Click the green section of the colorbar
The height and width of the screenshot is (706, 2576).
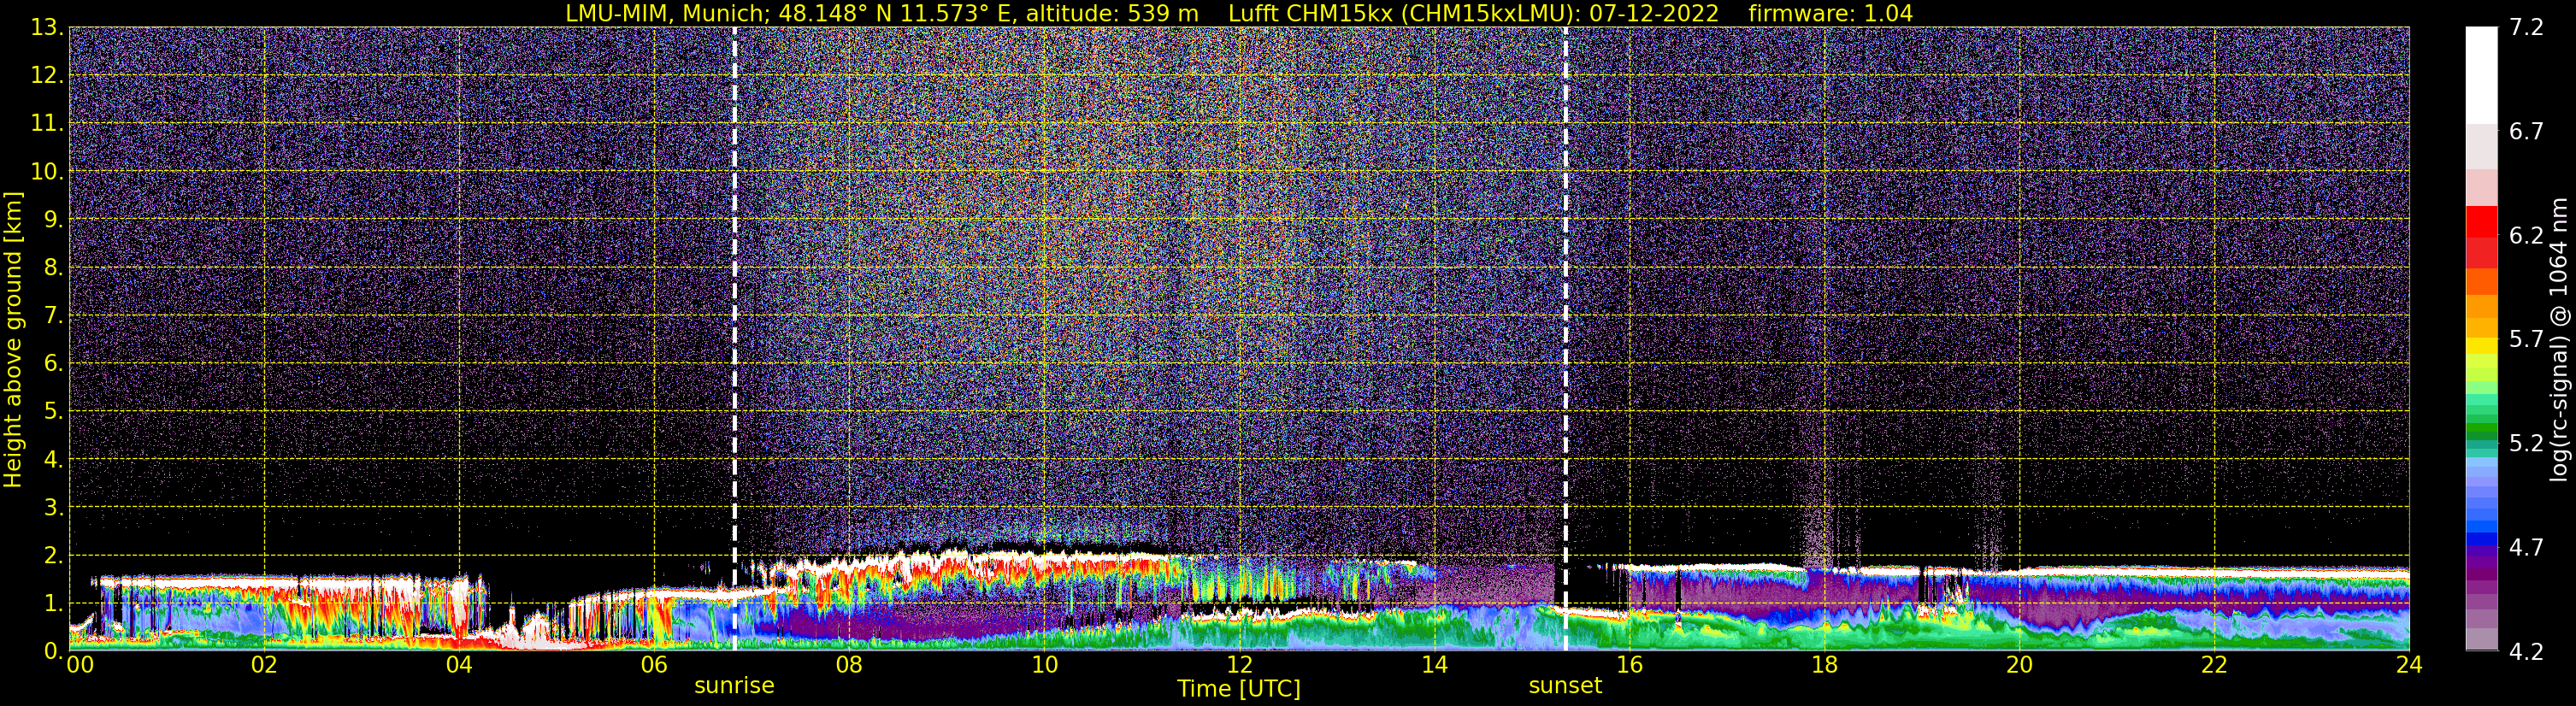tap(2481, 420)
